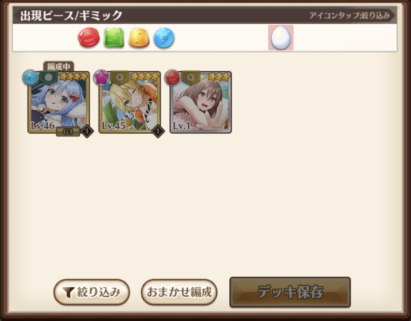Click the 出現ピース/ギミック header title
Screen dimensions: 411x321
(71, 16)
